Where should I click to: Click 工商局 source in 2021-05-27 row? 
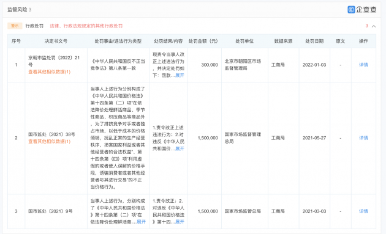278,138
